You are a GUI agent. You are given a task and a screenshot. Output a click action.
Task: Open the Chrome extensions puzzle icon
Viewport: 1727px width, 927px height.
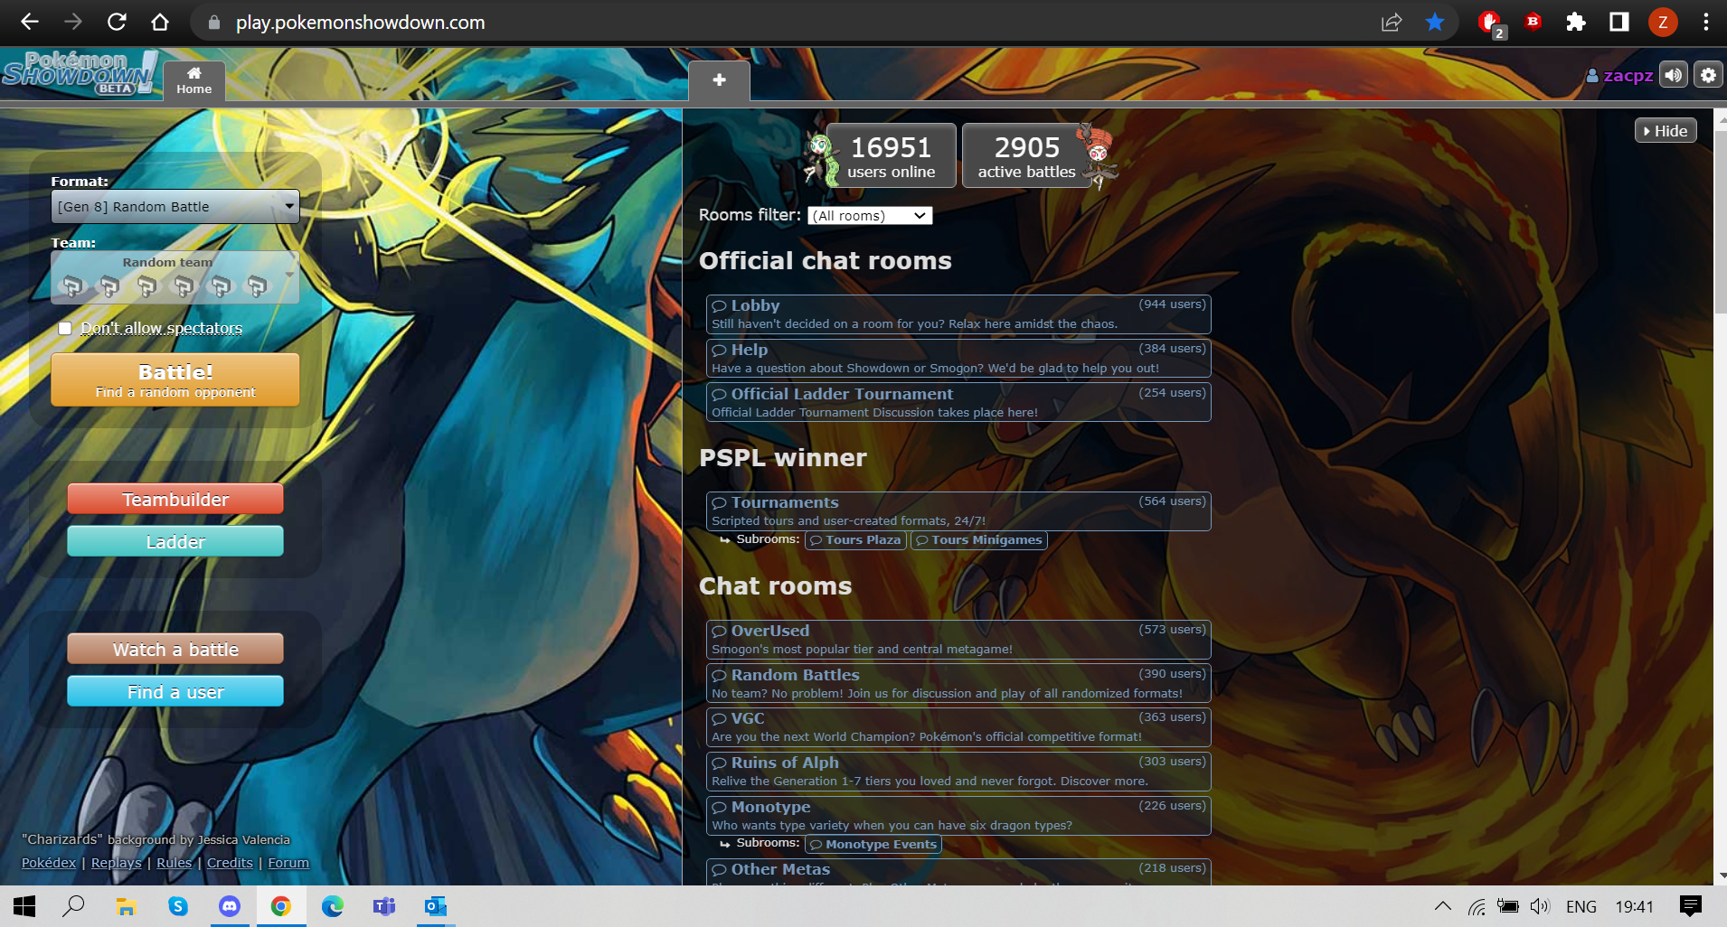click(1576, 22)
